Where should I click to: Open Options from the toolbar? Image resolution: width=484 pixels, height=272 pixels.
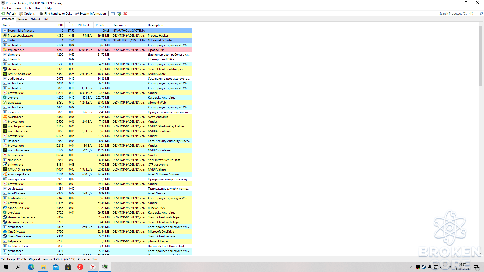27,14
